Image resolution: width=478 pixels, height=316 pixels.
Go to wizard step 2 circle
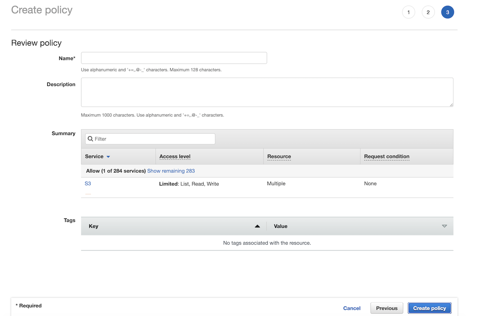point(428,12)
